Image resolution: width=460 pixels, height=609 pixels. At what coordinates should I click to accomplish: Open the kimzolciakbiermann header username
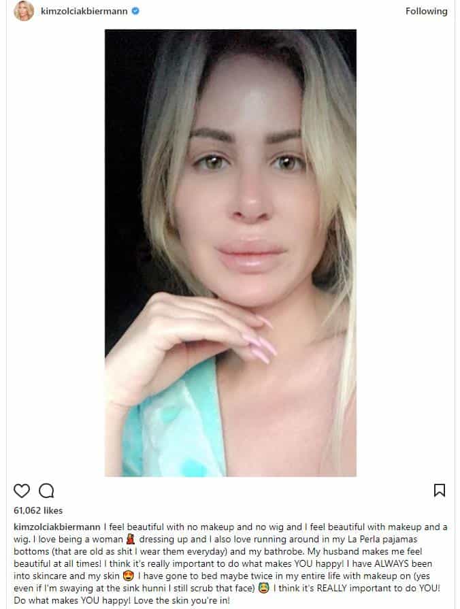pos(84,12)
